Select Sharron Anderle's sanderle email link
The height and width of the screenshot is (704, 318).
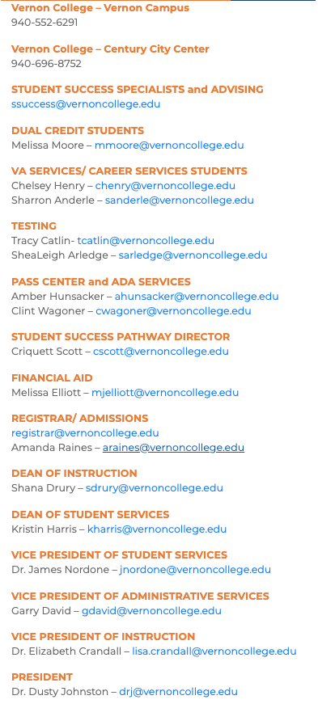180,200
